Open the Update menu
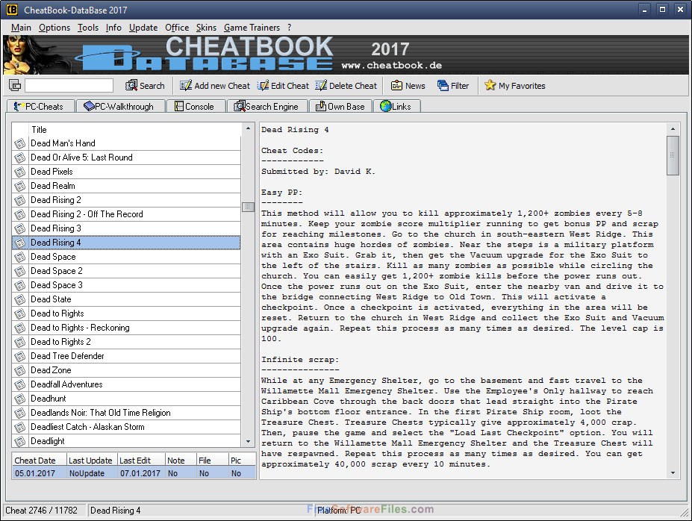Image resolution: width=692 pixels, height=521 pixels. (143, 28)
